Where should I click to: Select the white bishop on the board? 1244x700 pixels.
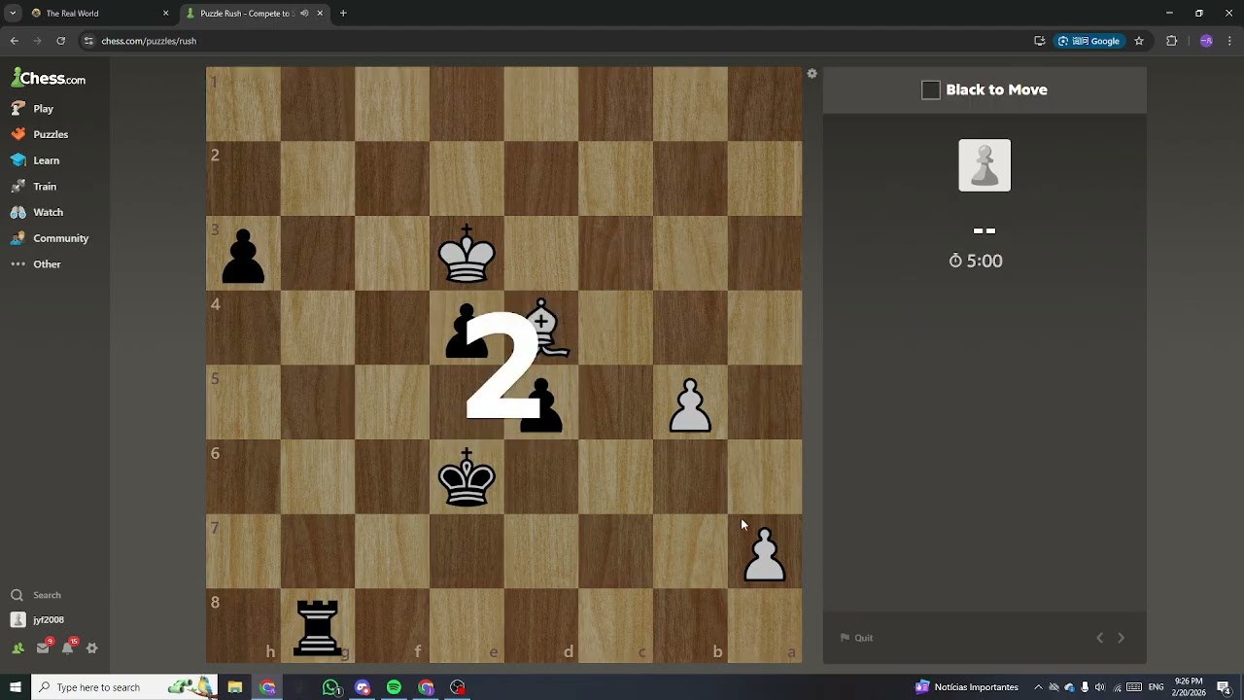(x=544, y=327)
